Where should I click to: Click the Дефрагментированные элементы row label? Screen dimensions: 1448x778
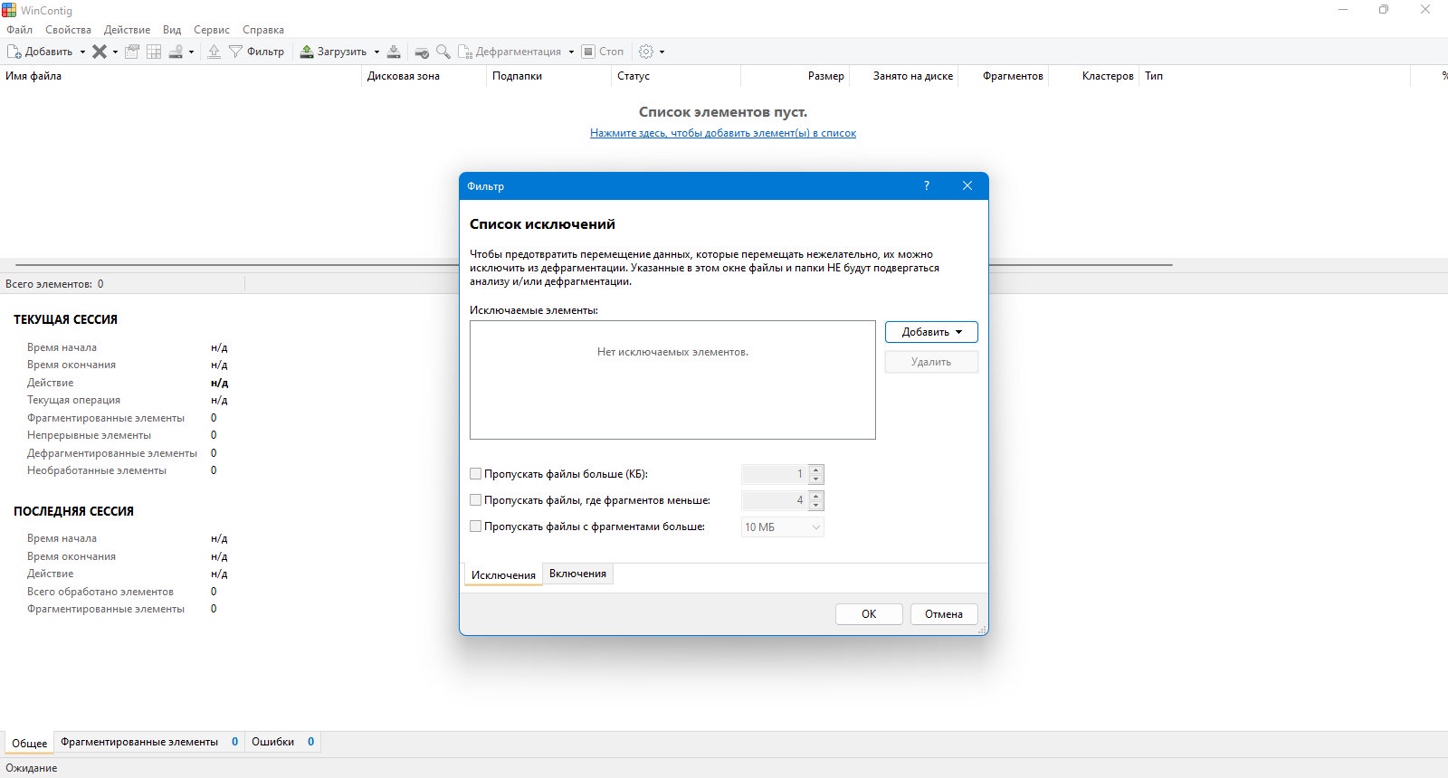(112, 453)
